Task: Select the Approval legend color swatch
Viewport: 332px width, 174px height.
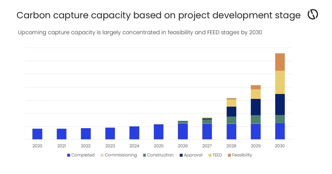Action: point(181,155)
